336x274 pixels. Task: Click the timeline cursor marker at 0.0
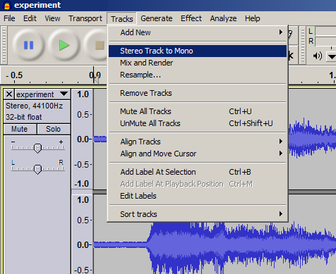(96, 79)
